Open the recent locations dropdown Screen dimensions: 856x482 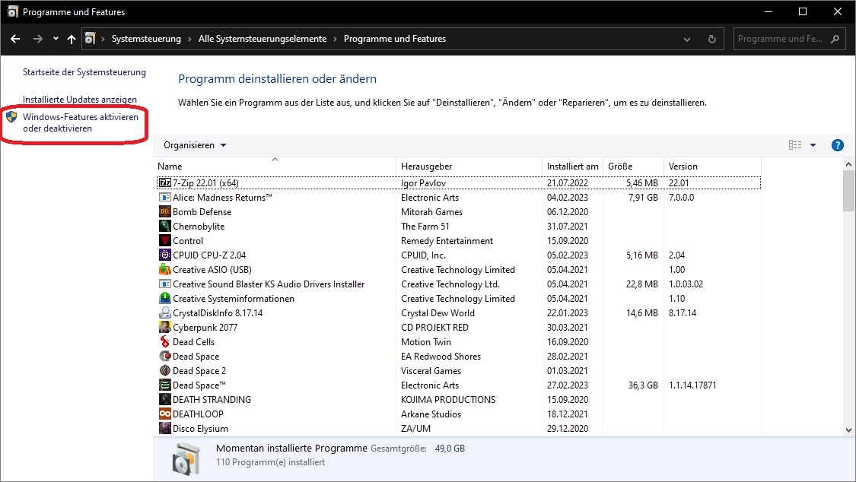pos(56,39)
